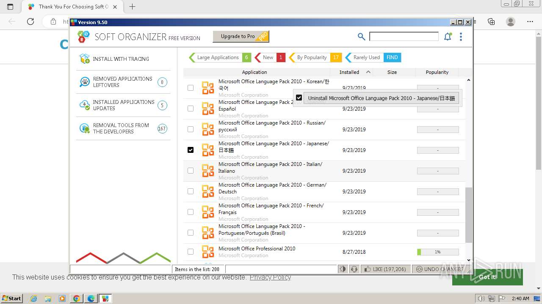Click the application list vertical scrollbar thumb

[468, 215]
